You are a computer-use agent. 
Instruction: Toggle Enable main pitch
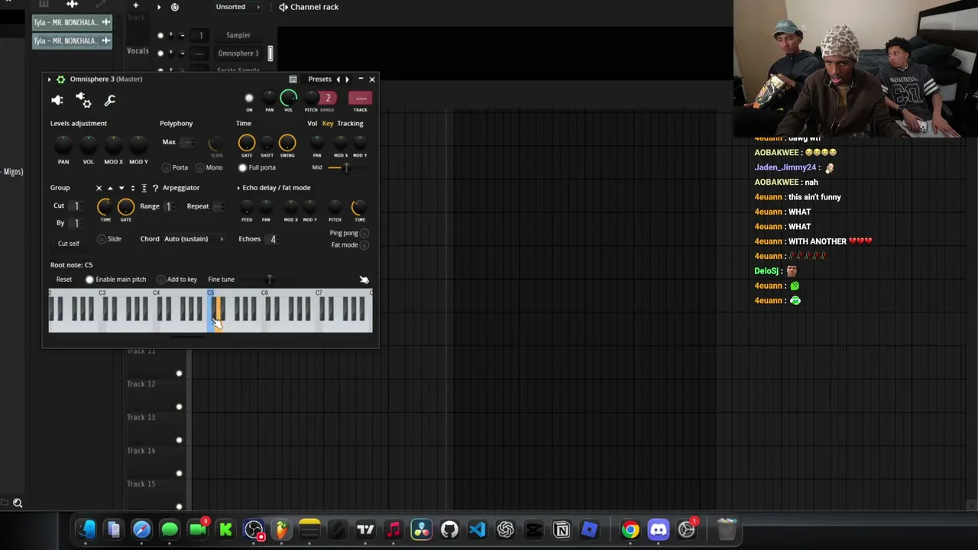pyautogui.click(x=89, y=280)
